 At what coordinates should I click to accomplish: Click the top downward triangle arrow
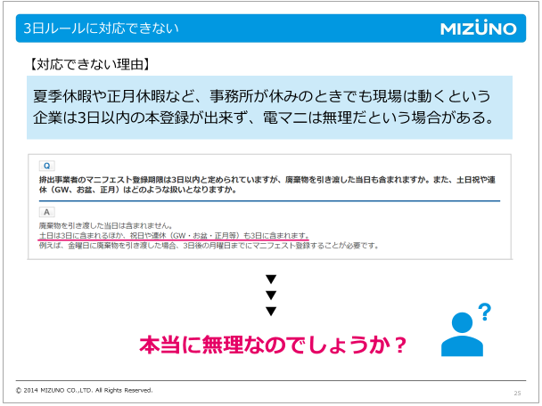click(x=271, y=280)
